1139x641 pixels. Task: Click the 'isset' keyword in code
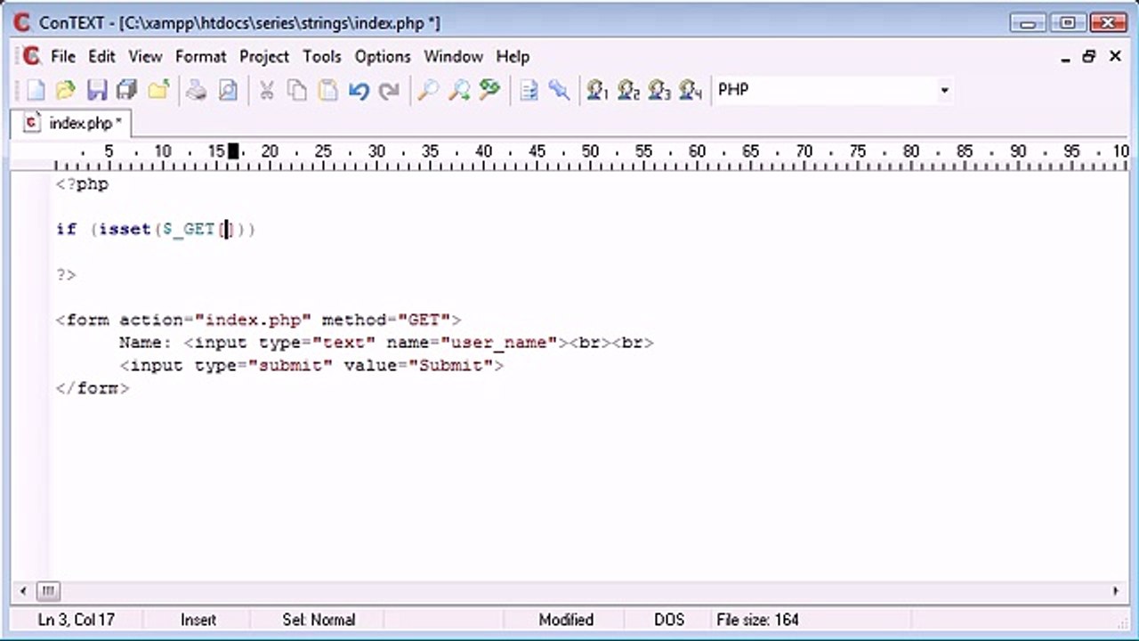(124, 229)
